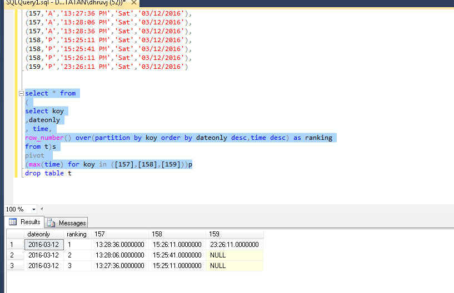454x293 pixels.
Task: Click the ranking value 1 cell
Action: coord(78,245)
